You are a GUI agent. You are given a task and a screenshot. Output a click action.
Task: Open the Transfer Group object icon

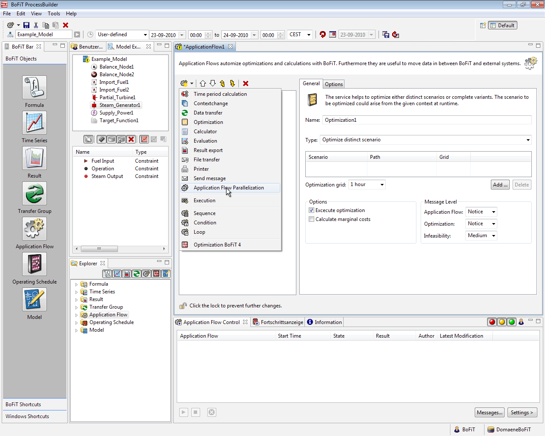(34, 193)
